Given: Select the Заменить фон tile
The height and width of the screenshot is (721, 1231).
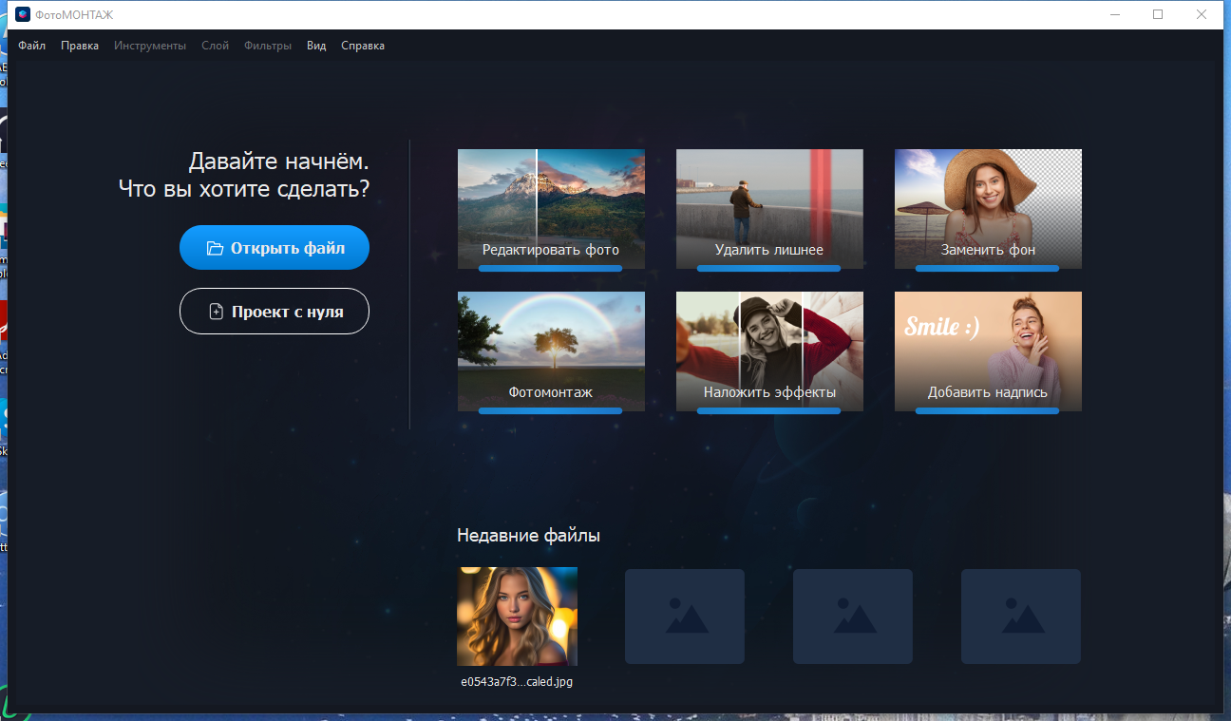Looking at the screenshot, I should click(x=988, y=209).
